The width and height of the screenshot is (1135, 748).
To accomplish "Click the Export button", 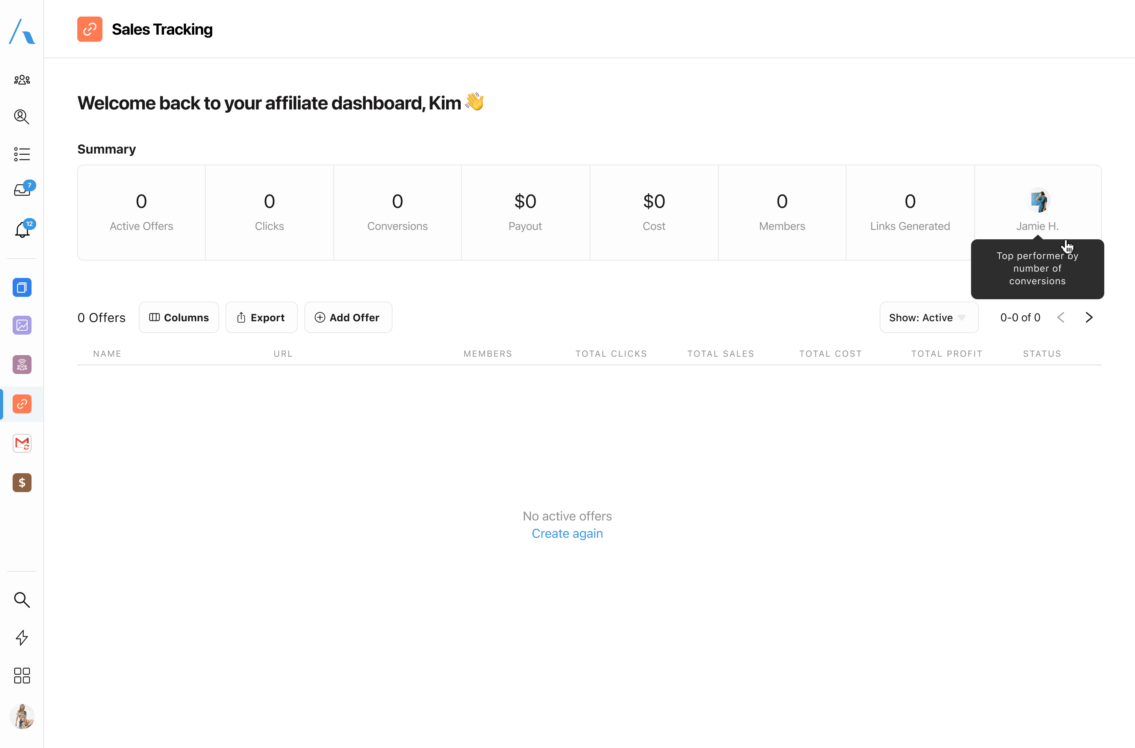I will tap(261, 318).
